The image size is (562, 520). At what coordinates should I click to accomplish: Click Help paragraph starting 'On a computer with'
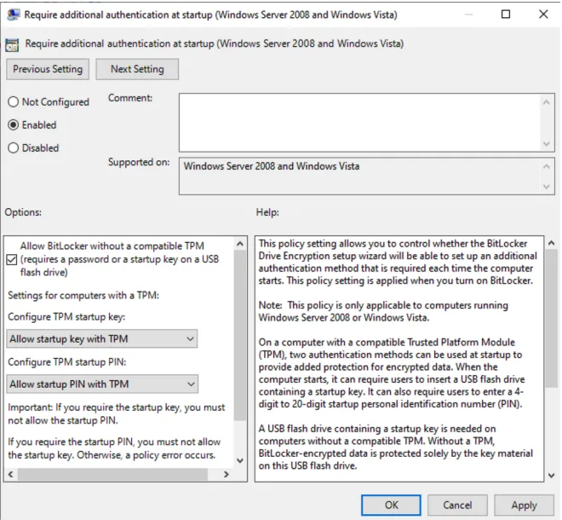tap(392, 373)
